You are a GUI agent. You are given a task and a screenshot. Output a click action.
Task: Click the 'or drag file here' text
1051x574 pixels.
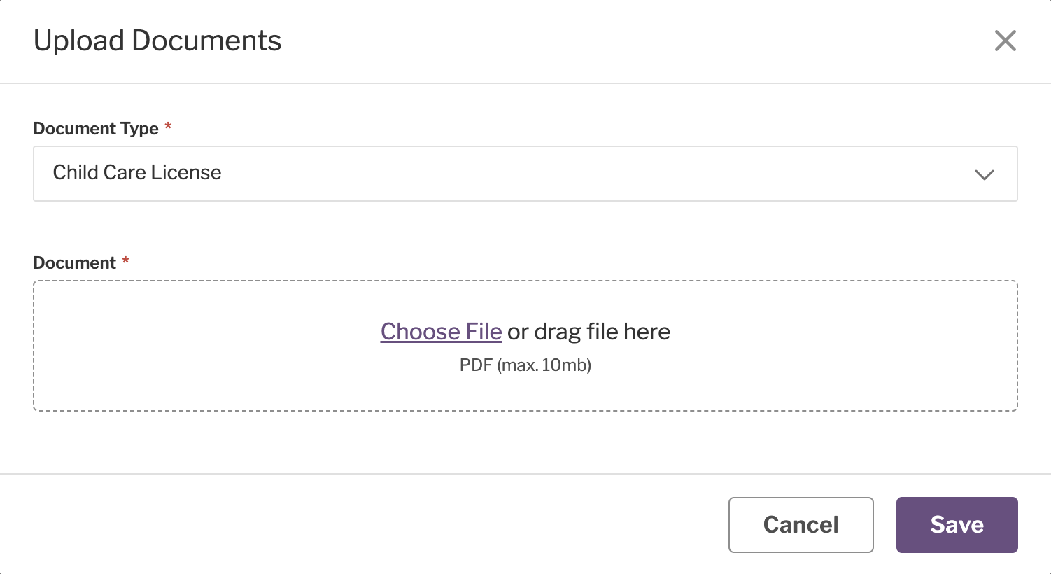pos(589,331)
